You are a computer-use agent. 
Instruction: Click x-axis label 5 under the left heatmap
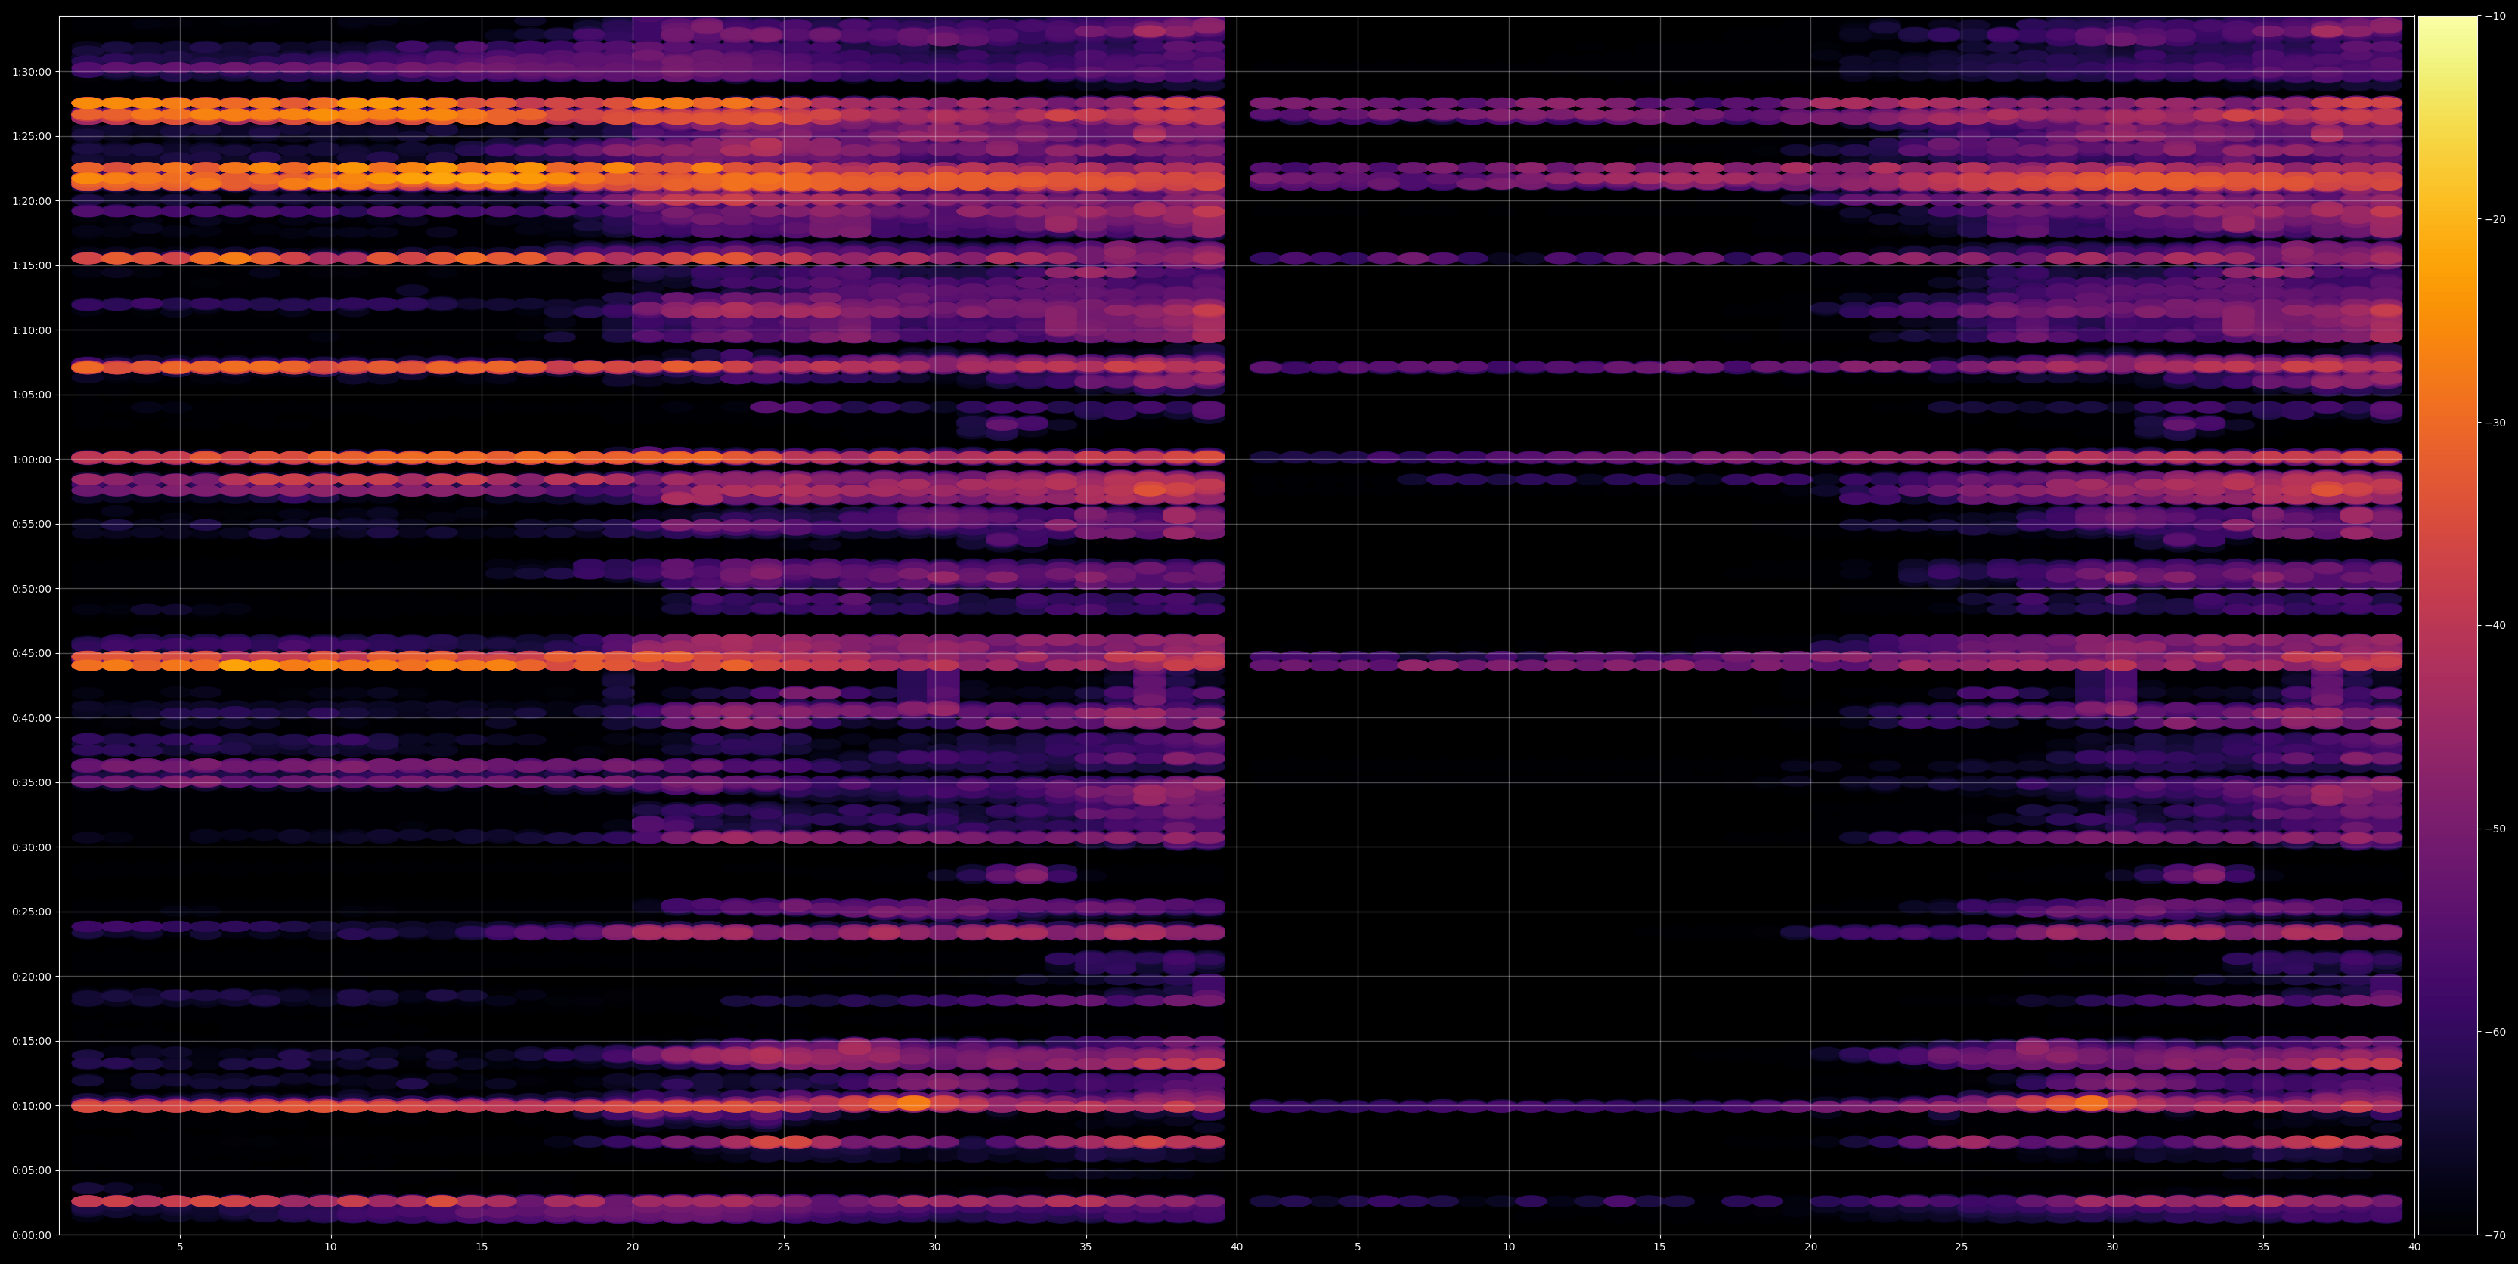[180, 1247]
